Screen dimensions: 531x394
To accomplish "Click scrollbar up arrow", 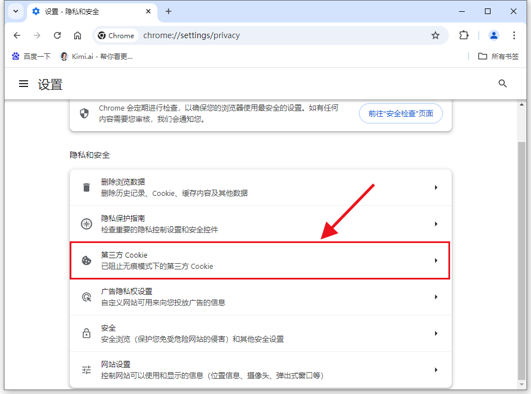I will 521,104.
